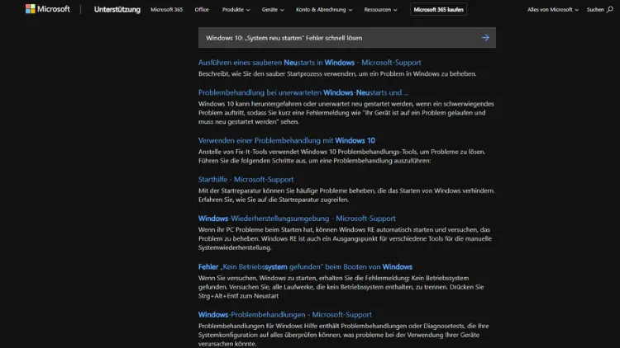The width and height of the screenshot is (620, 348).
Task: Expand the Ressourcen dropdown
Action: coord(380,9)
